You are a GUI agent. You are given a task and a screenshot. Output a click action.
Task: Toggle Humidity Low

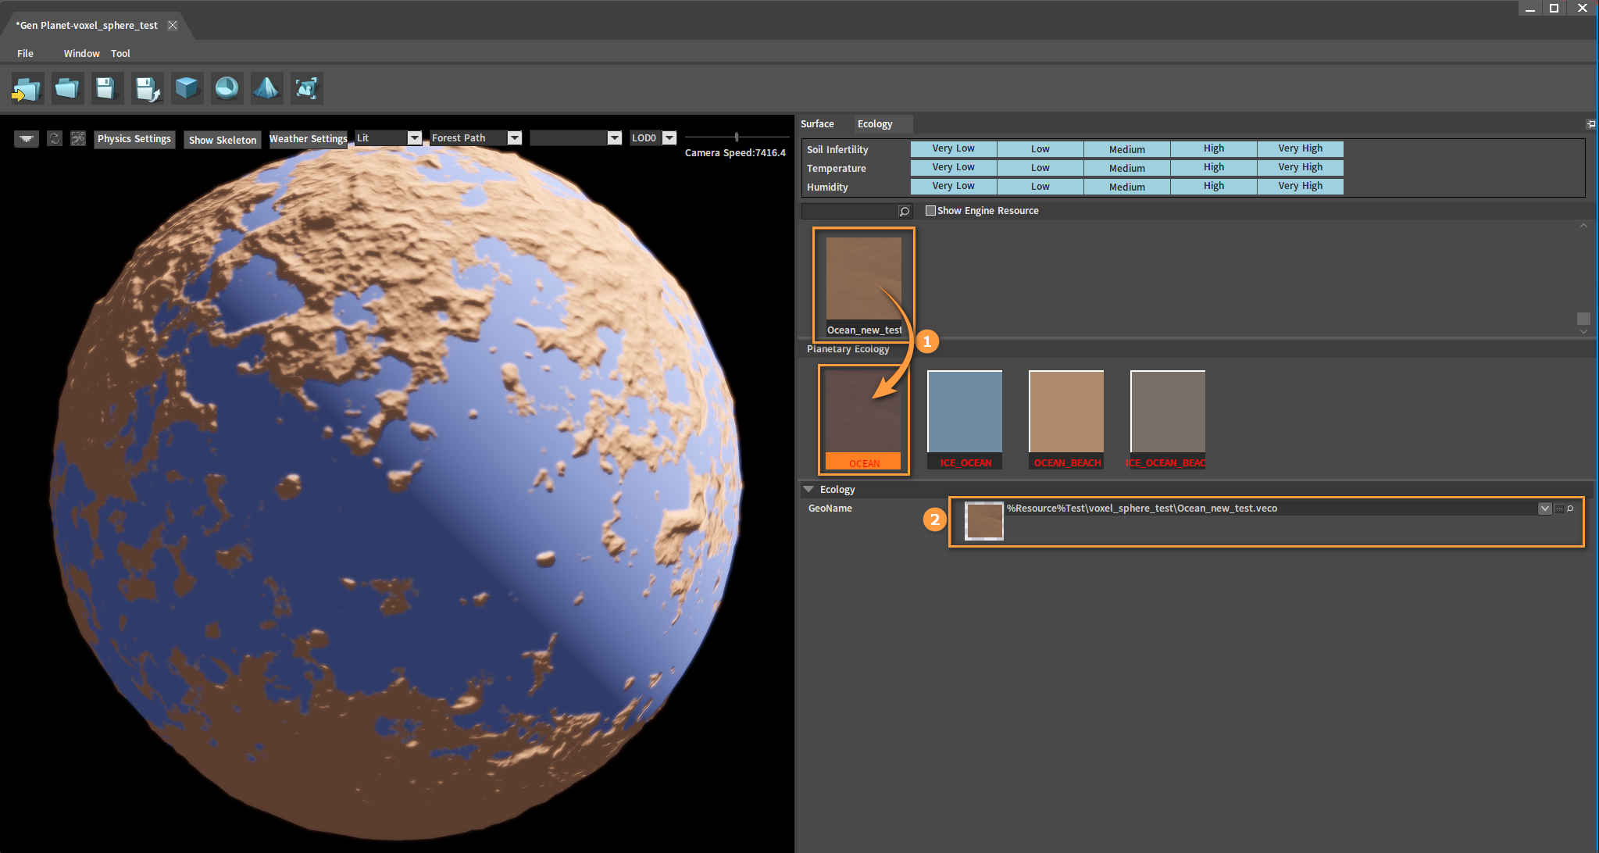pyautogui.click(x=1040, y=186)
